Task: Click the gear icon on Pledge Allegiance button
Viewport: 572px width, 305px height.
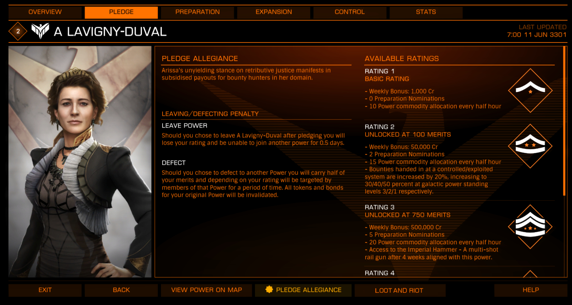Action: pyautogui.click(x=269, y=289)
